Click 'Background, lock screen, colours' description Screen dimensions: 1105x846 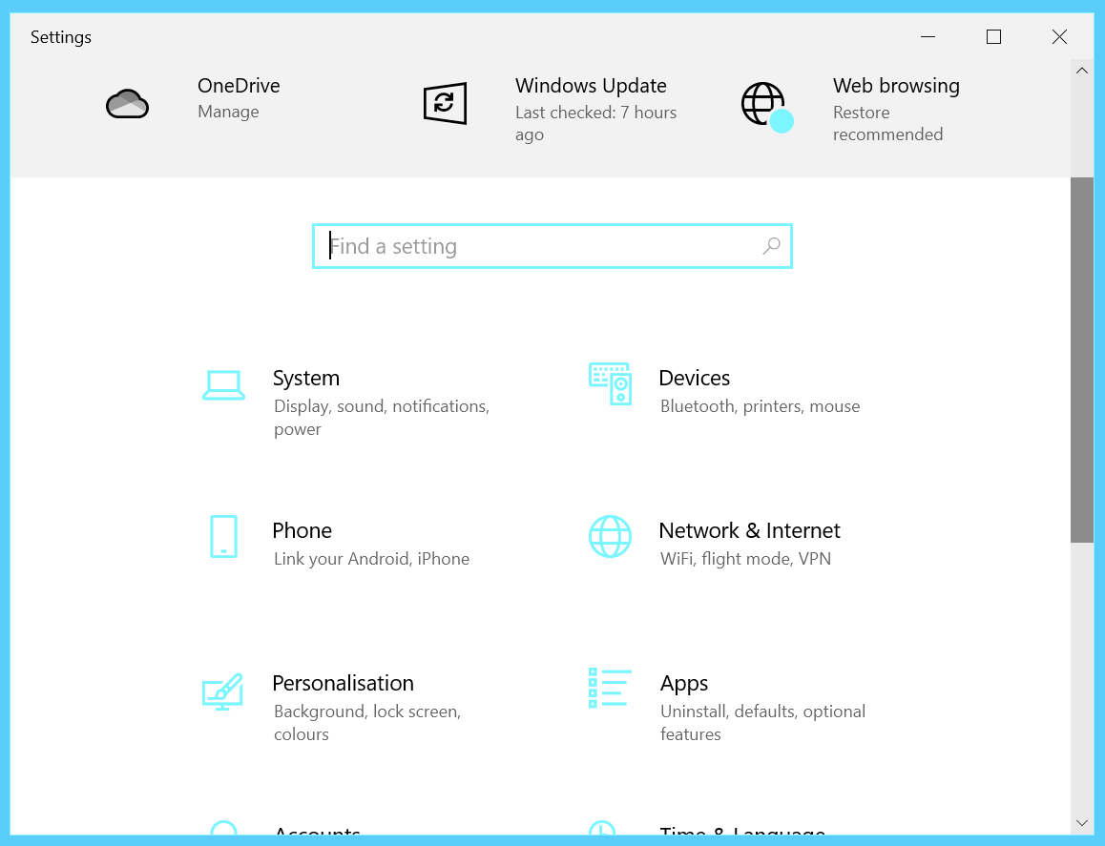367,723
